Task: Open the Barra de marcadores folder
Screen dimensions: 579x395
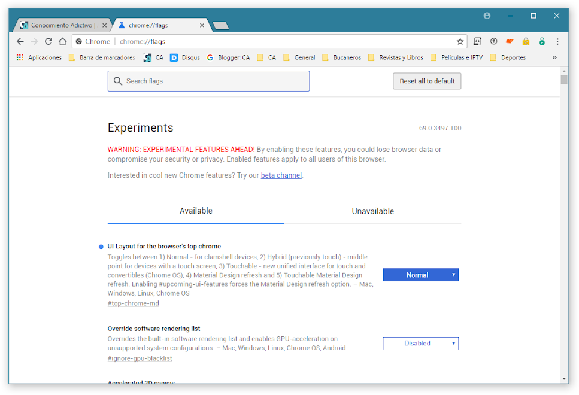Action: click(x=102, y=57)
